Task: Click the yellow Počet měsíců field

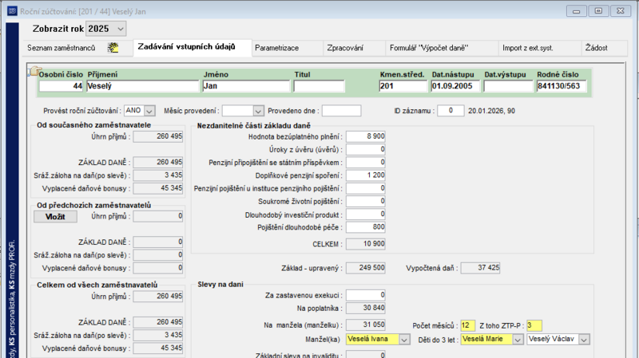Action: 467,325
